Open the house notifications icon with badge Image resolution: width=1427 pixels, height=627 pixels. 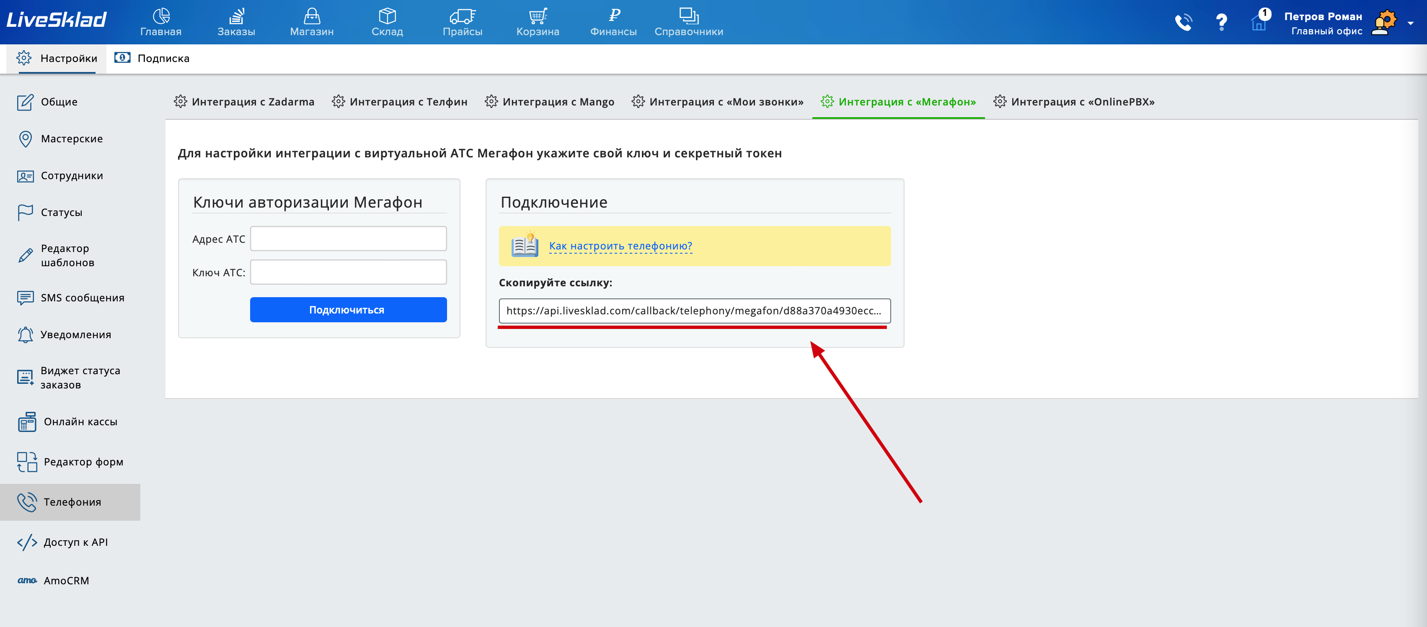(1260, 21)
